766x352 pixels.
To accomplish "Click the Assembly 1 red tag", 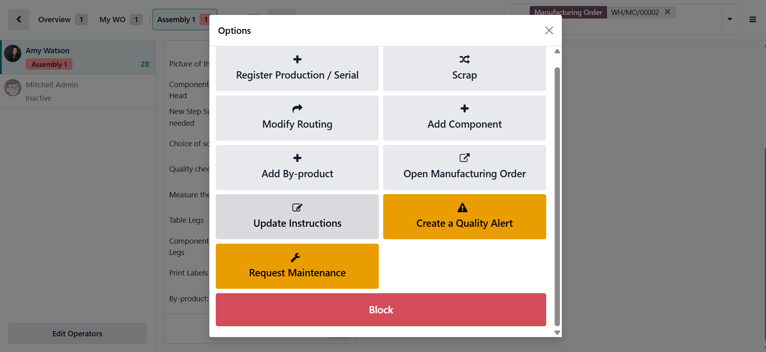I will (x=49, y=64).
